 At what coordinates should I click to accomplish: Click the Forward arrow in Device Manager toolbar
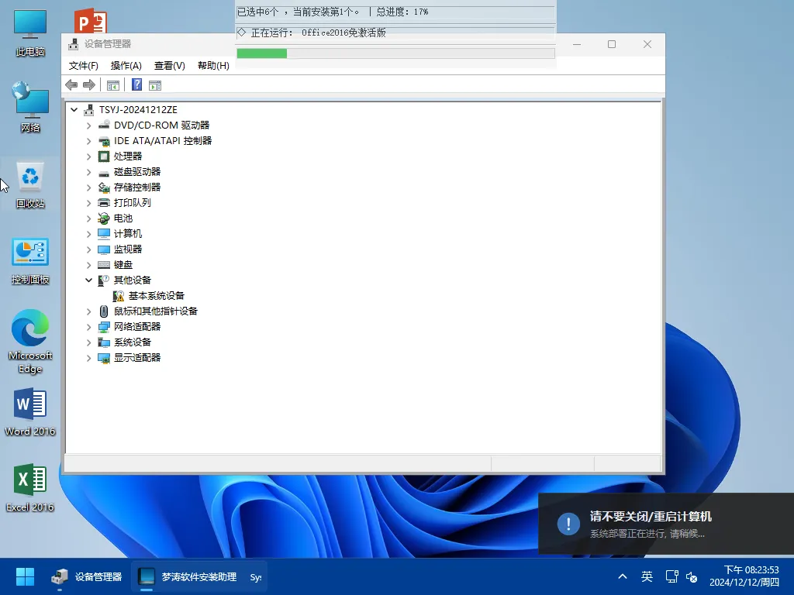pos(88,84)
